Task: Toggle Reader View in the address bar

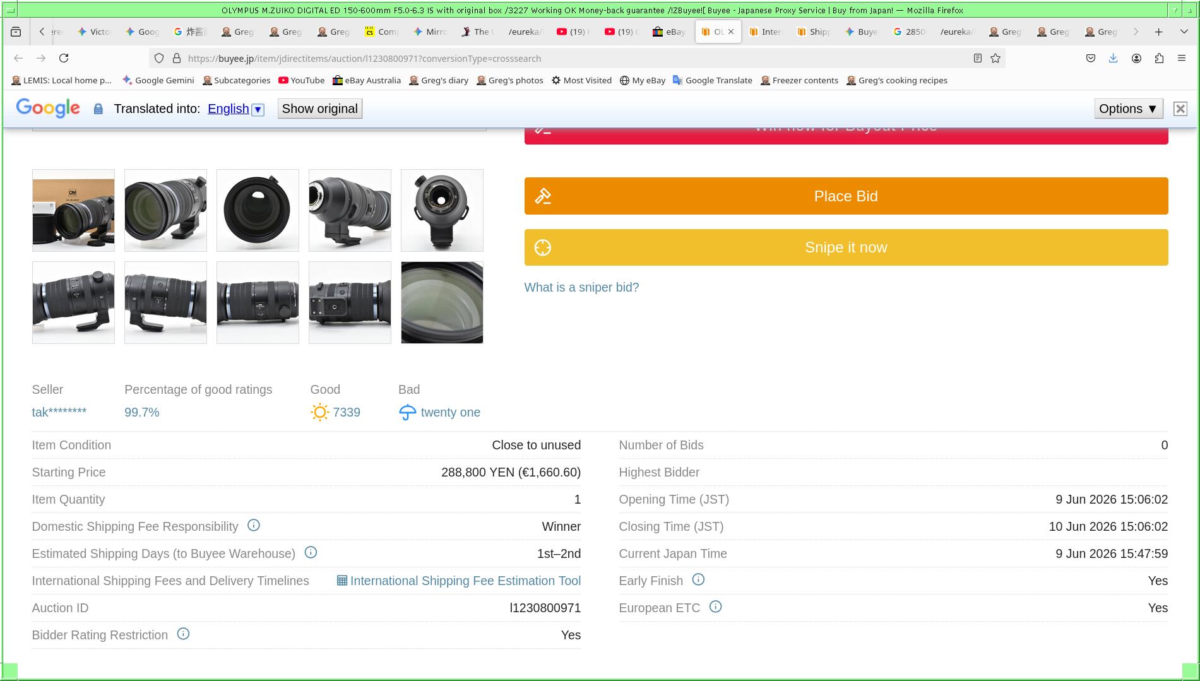Action: [x=977, y=58]
